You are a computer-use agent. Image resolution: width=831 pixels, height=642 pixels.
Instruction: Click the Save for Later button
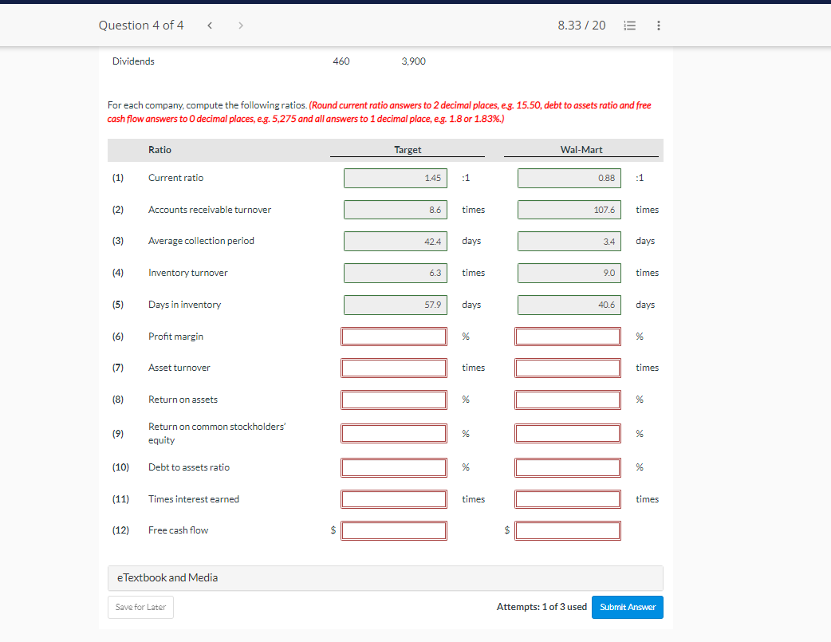coord(140,607)
